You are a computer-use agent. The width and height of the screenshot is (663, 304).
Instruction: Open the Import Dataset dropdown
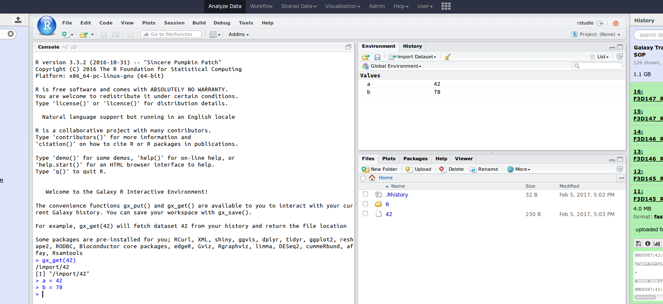tap(412, 57)
